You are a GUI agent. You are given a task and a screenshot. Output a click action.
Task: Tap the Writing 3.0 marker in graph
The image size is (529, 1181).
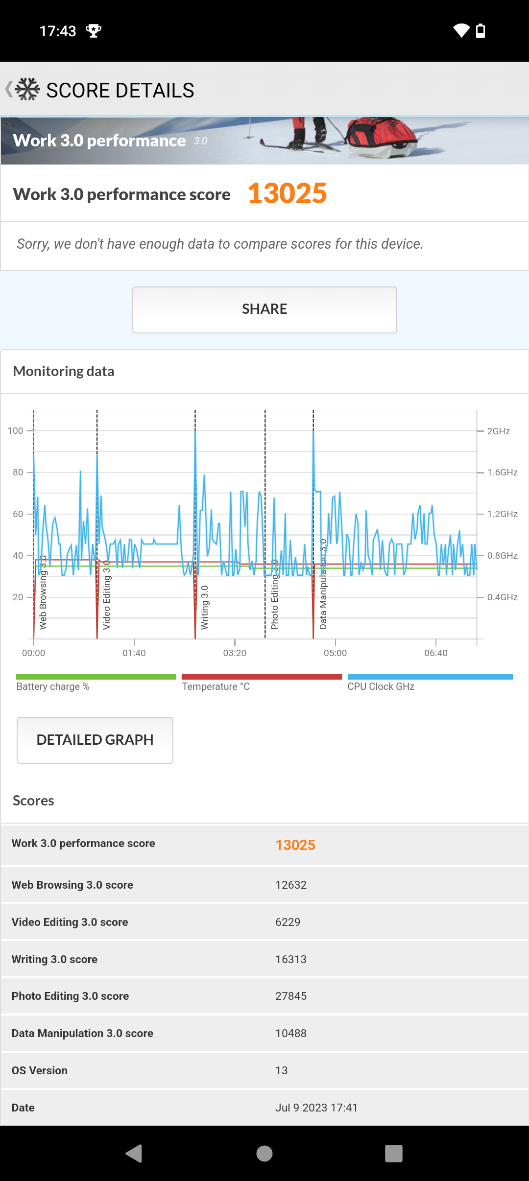[x=204, y=607]
